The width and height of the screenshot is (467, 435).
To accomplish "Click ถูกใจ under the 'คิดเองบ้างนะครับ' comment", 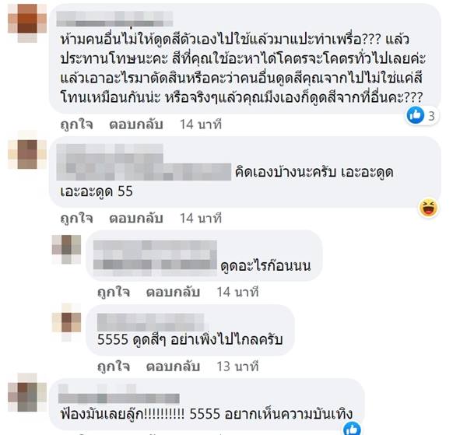I will (x=76, y=218).
